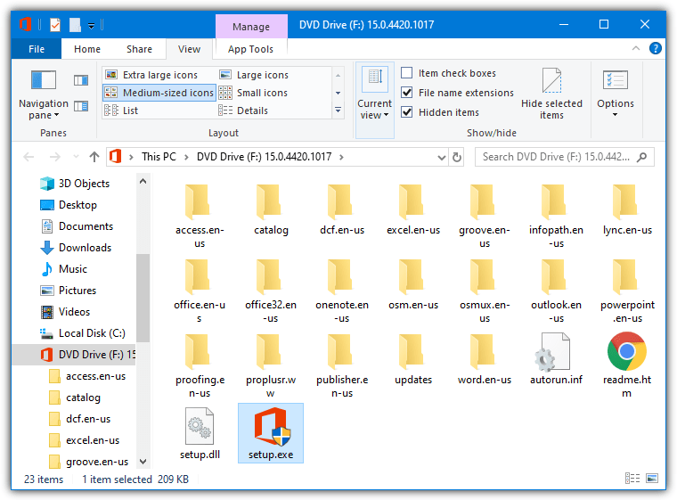The image size is (677, 500).
Task: Select the updates folder
Action: click(x=413, y=358)
